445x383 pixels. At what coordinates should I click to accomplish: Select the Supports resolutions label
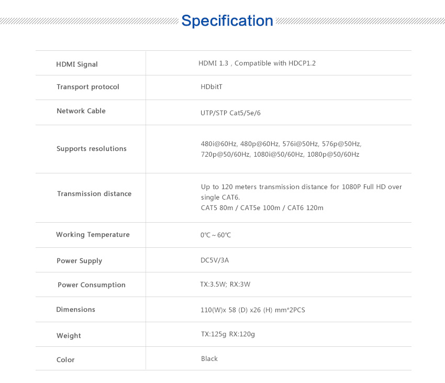tap(92, 149)
